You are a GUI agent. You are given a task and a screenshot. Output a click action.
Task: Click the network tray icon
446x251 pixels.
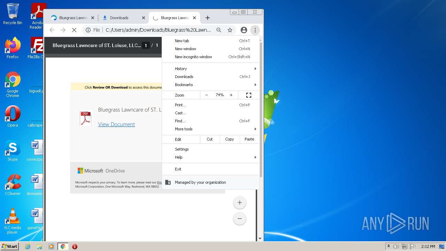tap(405, 246)
